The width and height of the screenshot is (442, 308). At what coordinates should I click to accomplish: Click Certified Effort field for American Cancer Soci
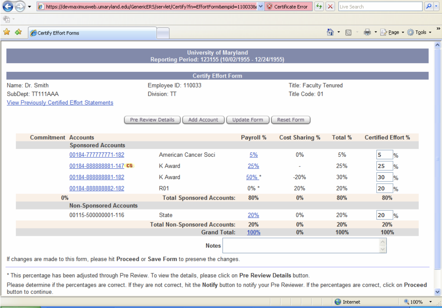click(x=384, y=155)
